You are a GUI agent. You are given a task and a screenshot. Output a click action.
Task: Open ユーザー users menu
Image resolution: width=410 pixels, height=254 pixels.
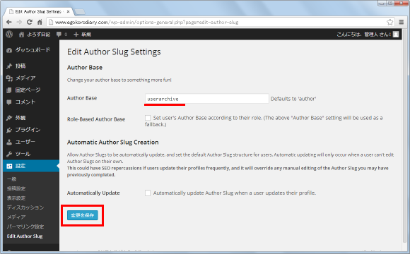pos(31,142)
